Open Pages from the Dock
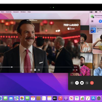 pos(88,98)
